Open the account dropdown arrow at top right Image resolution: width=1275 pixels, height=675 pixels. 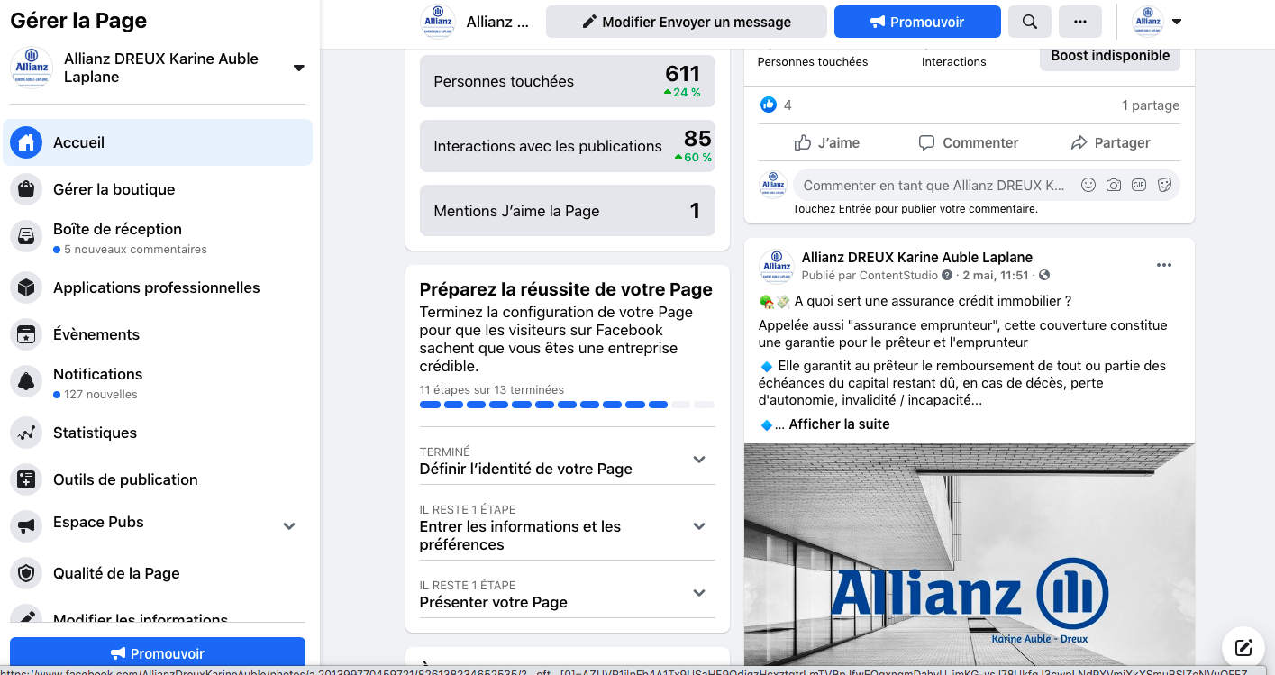(1177, 22)
